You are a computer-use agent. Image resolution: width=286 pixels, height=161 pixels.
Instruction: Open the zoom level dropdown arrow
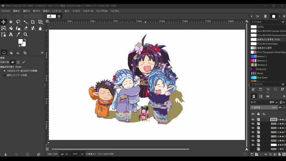click(x=82, y=154)
